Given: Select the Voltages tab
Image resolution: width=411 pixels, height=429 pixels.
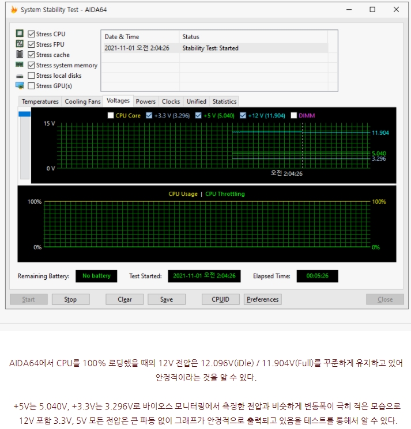Looking at the screenshot, I should pos(118,101).
